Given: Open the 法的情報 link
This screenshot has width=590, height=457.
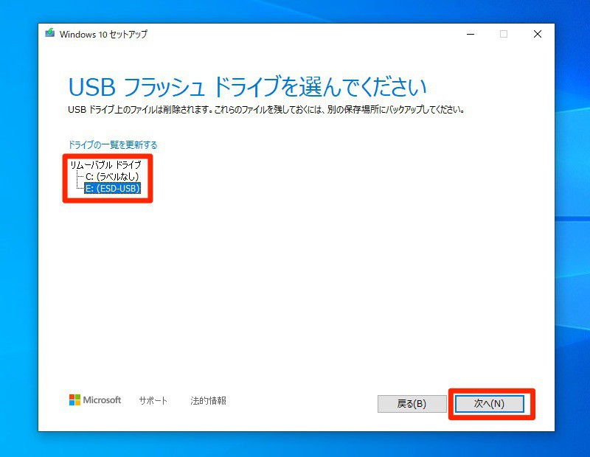Looking at the screenshot, I should [x=208, y=400].
